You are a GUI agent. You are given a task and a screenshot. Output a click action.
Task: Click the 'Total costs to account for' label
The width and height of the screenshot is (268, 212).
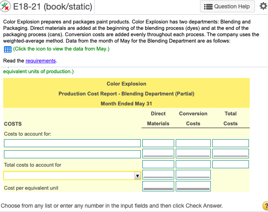(33, 165)
